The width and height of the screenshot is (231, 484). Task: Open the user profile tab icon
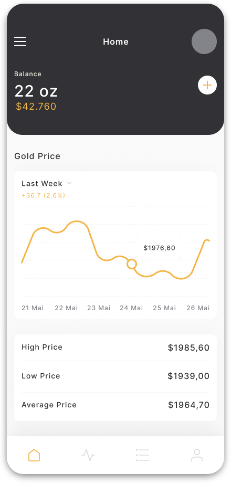tap(197, 455)
